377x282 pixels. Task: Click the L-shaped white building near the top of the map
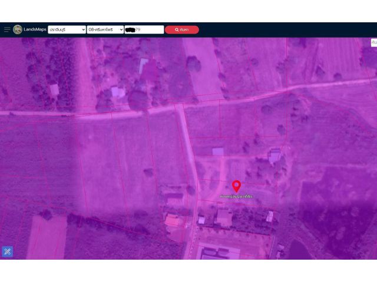[x=143, y=65]
